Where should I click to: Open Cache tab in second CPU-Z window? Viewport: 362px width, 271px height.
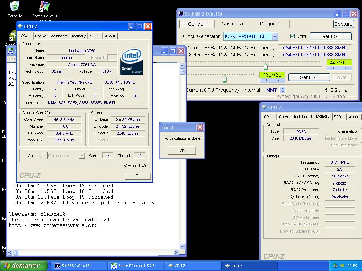[285, 117]
